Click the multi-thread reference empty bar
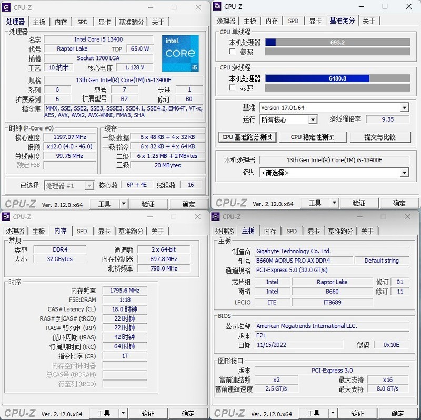421x420 pixels. point(337,87)
